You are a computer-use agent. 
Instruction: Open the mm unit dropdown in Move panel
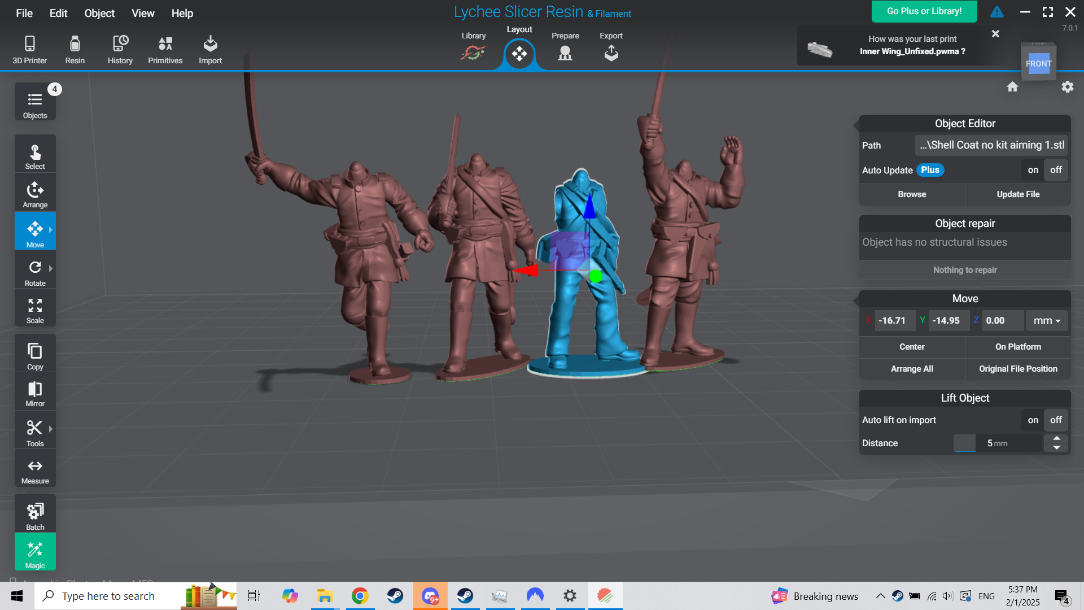[1046, 320]
